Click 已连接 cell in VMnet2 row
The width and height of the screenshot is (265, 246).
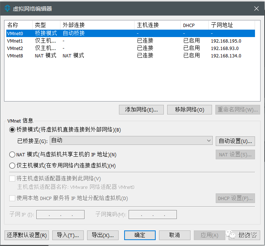click(145, 48)
